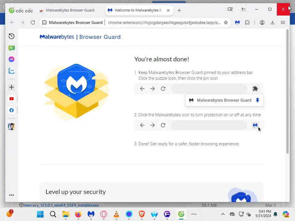The height and width of the screenshot is (221, 295).
Task: Open the game avatar sidebar item
Action: pos(12,127)
